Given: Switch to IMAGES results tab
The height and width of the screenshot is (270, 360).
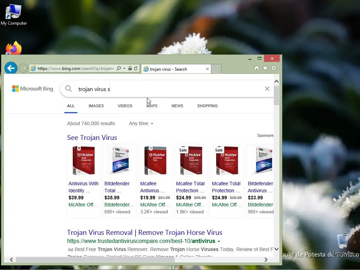Looking at the screenshot, I should 96,106.
